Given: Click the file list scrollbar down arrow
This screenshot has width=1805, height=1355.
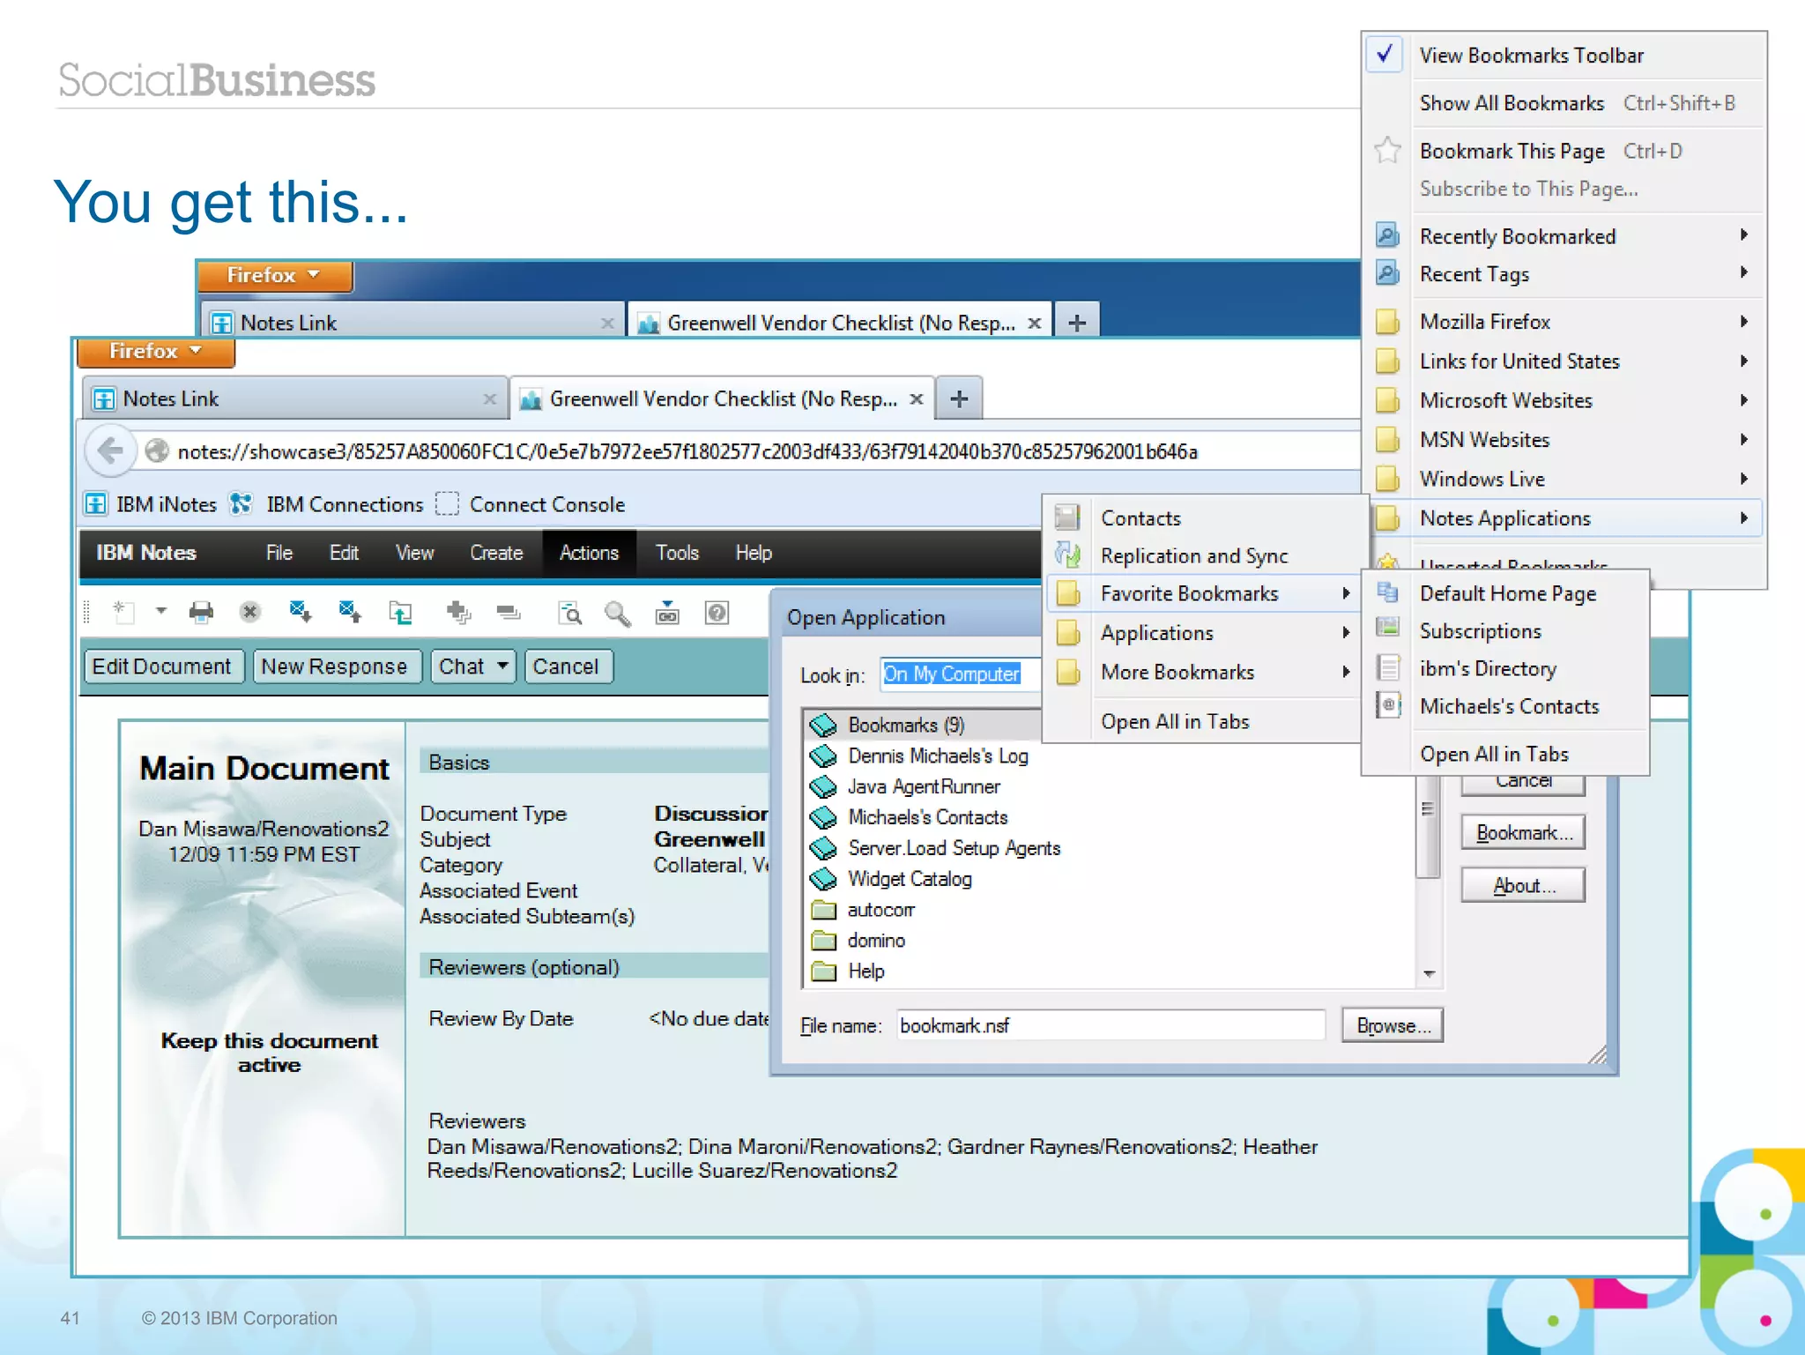Looking at the screenshot, I should 1429,973.
